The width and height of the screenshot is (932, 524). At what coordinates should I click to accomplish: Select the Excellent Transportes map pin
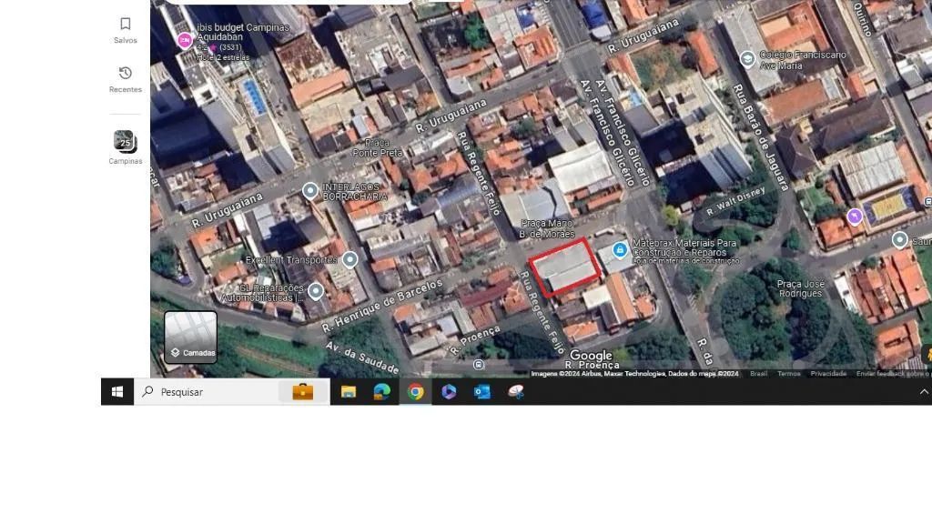coord(350,259)
